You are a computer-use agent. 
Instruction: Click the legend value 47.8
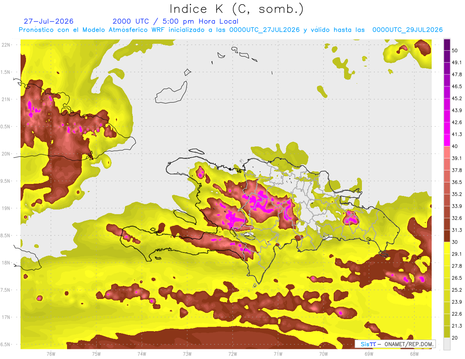(x=457, y=74)
